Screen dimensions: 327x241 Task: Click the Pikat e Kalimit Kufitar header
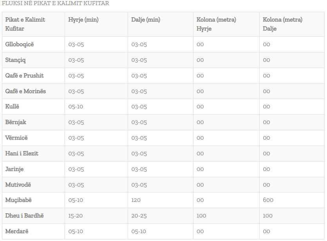[25, 24]
